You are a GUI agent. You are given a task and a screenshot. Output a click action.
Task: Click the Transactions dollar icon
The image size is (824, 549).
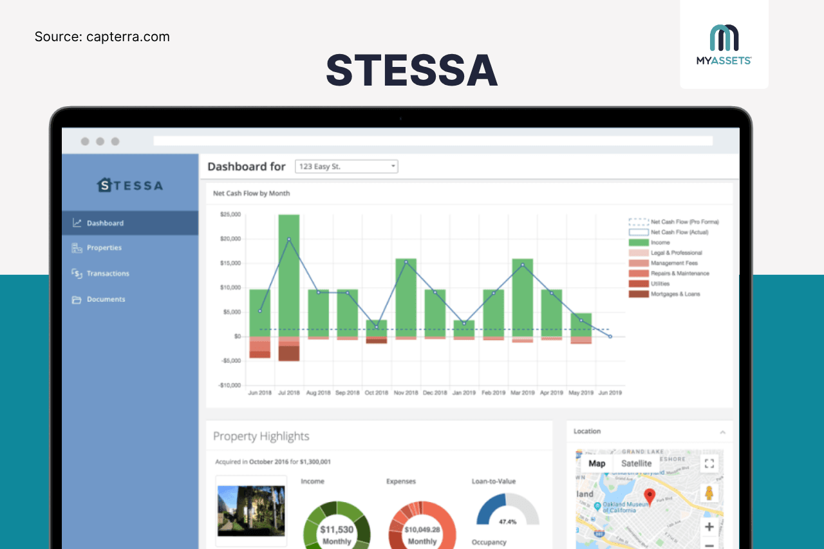point(77,274)
